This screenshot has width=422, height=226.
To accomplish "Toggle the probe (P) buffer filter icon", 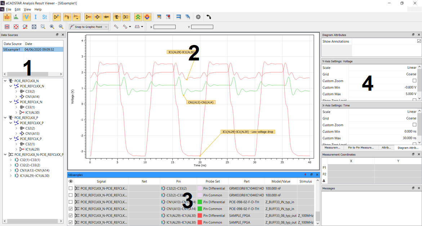I will click(x=57, y=17).
